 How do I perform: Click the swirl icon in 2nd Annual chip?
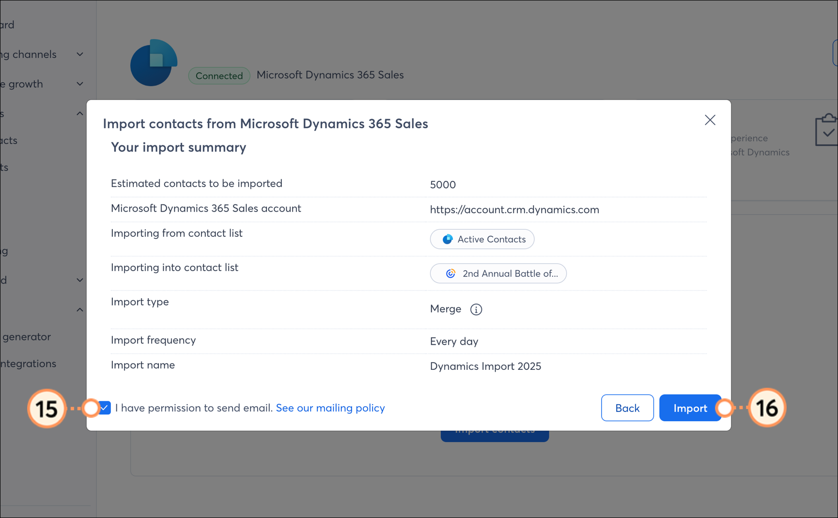(450, 274)
